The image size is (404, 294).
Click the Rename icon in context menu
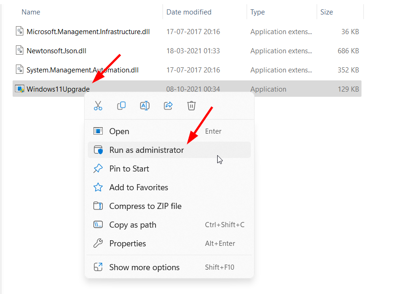[145, 106]
